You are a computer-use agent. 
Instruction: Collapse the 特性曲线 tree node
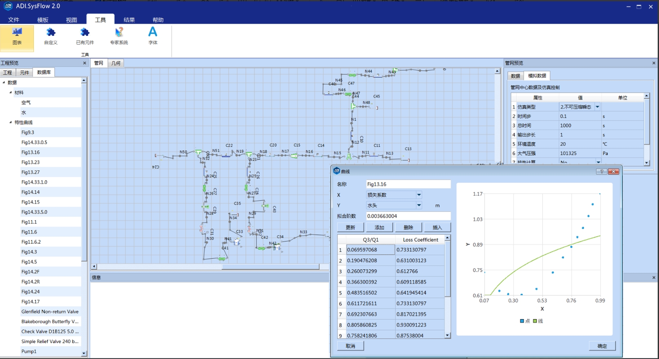11,122
